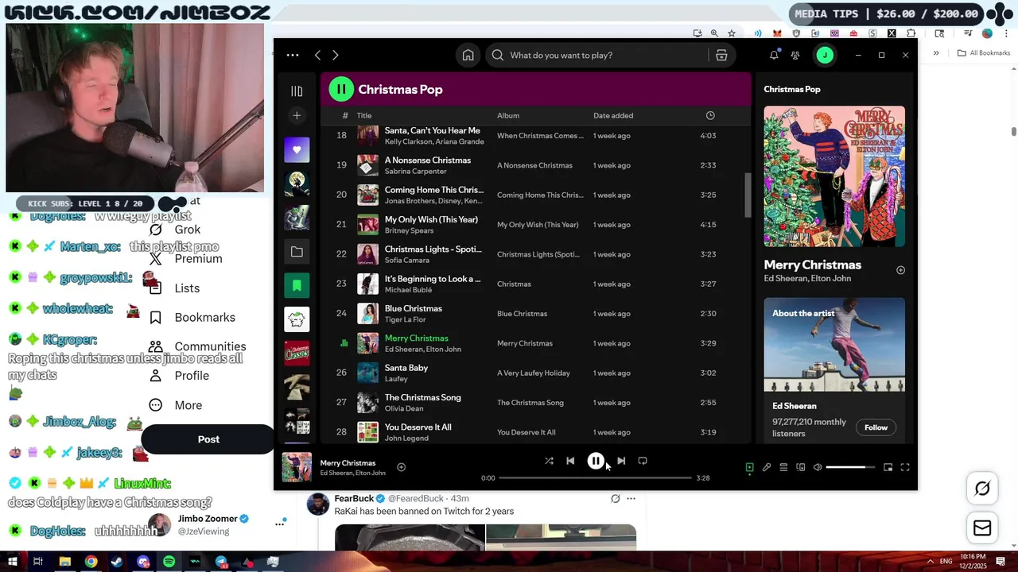Open Spotify profile avatar J
This screenshot has width=1018, height=572.
pyautogui.click(x=825, y=55)
